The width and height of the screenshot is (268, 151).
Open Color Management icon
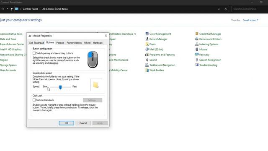pyautogui.click(x=147, y=34)
